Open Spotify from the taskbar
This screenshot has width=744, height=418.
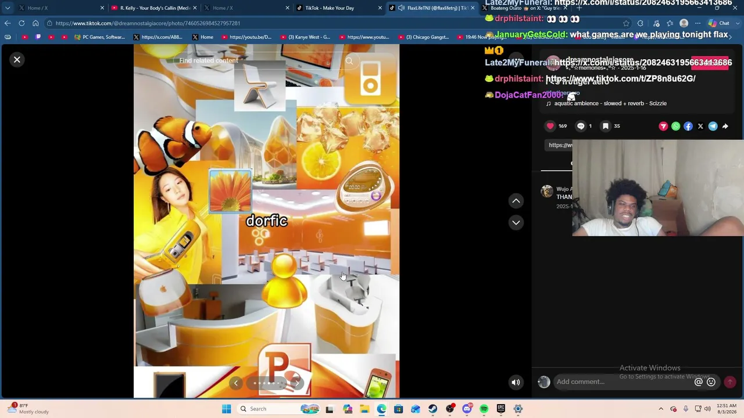click(484, 409)
